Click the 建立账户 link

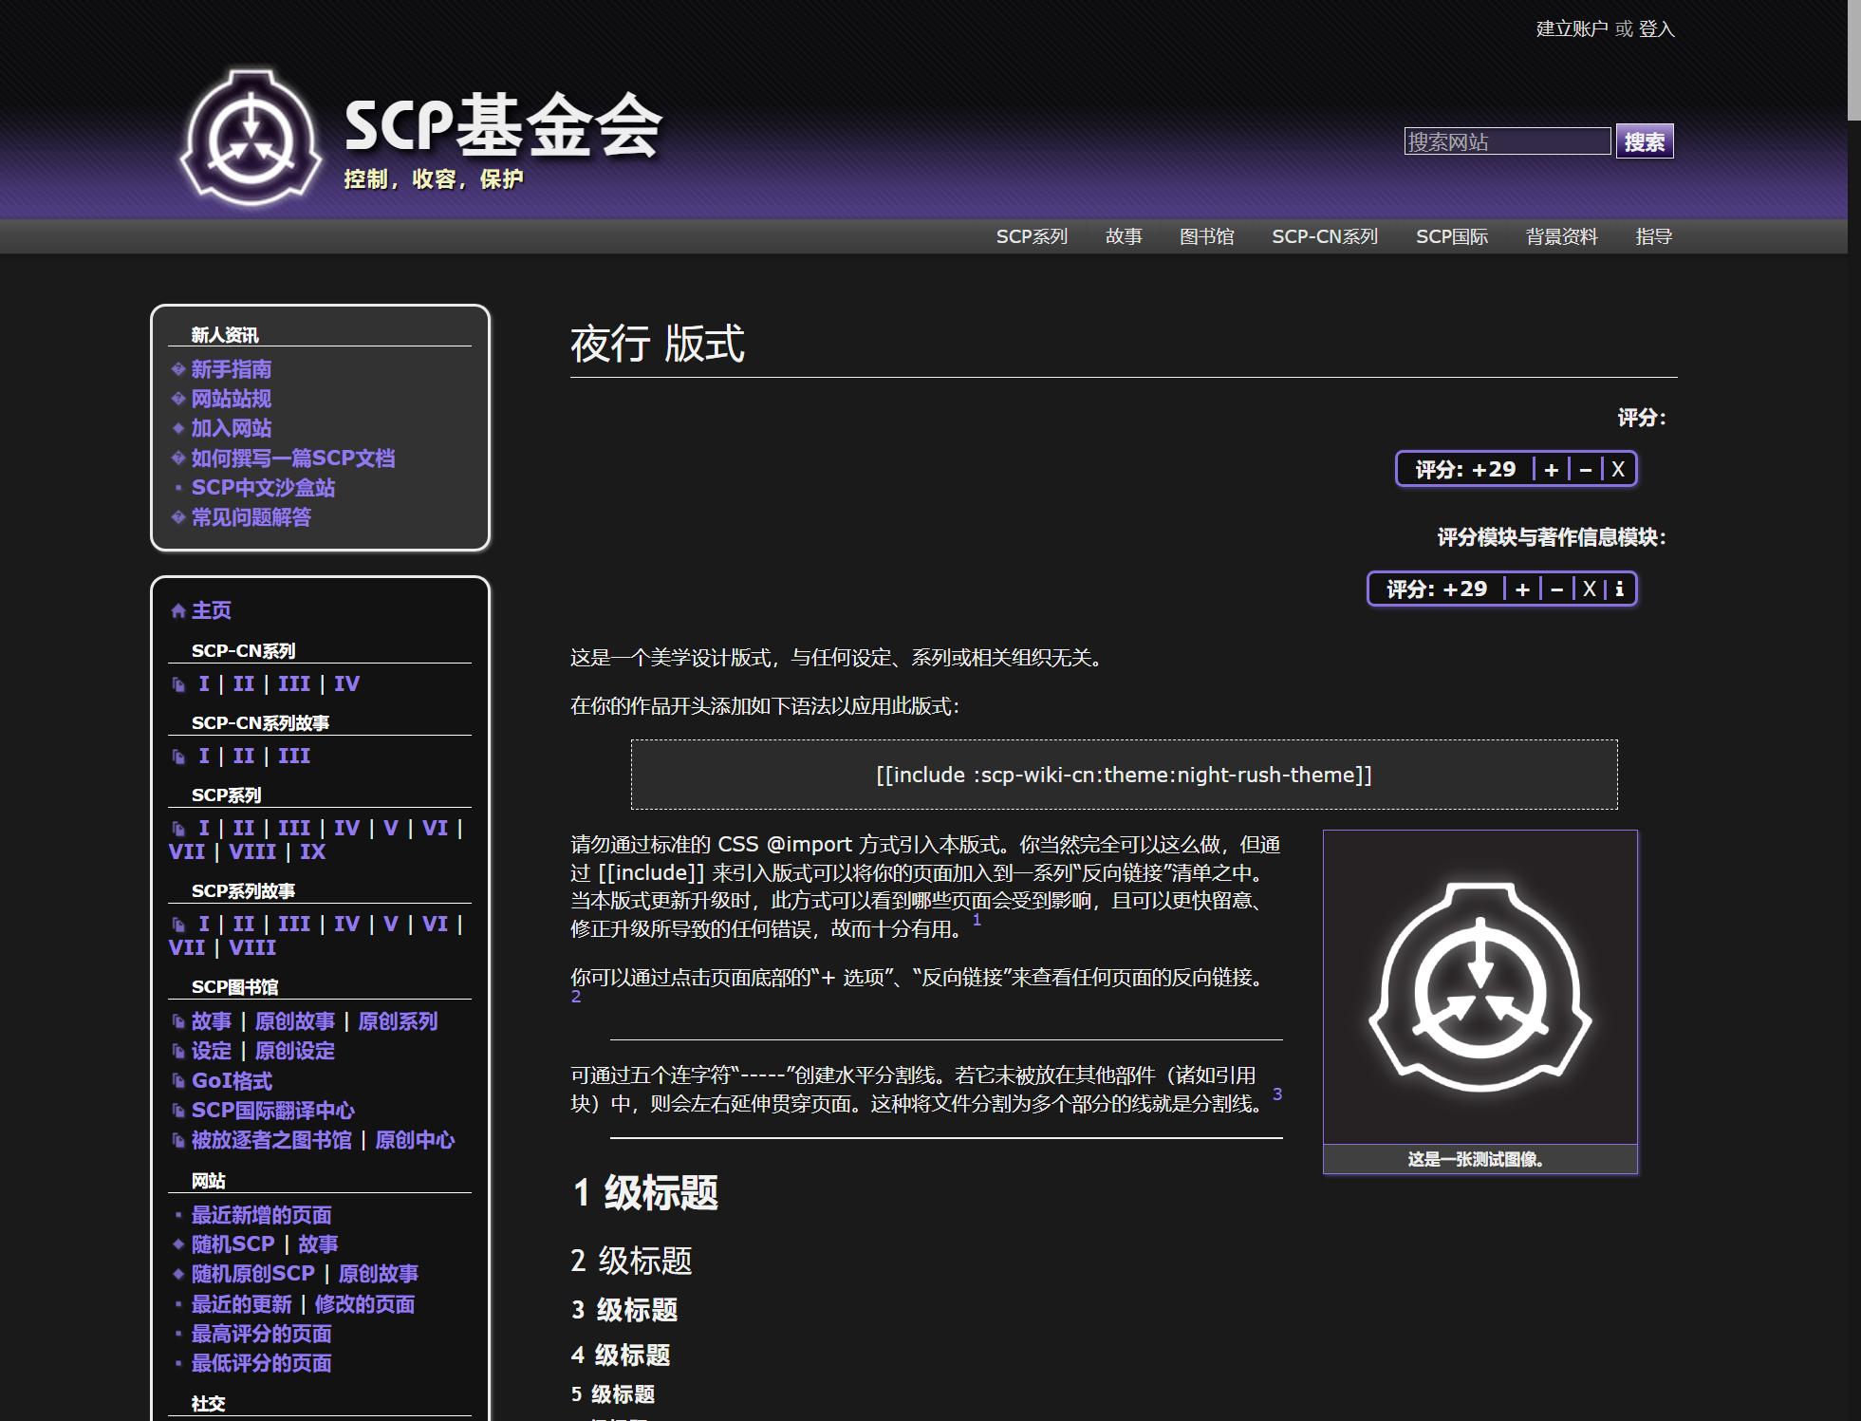(1571, 28)
